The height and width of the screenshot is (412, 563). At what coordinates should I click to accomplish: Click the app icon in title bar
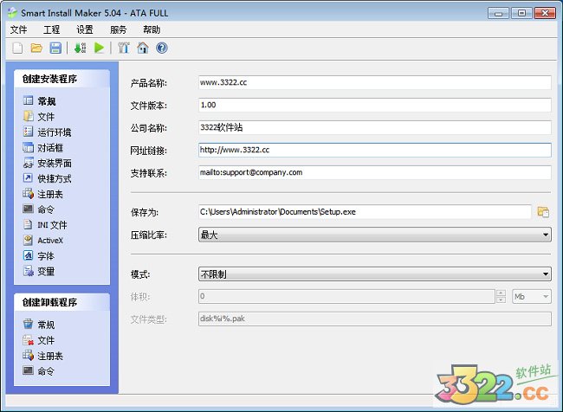(13, 13)
